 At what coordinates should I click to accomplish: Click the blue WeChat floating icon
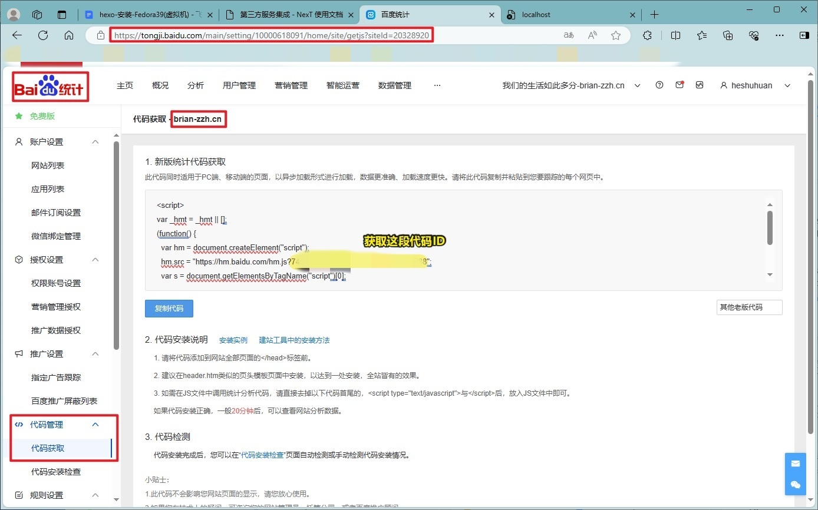pyautogui.click(x=796, y=485)
